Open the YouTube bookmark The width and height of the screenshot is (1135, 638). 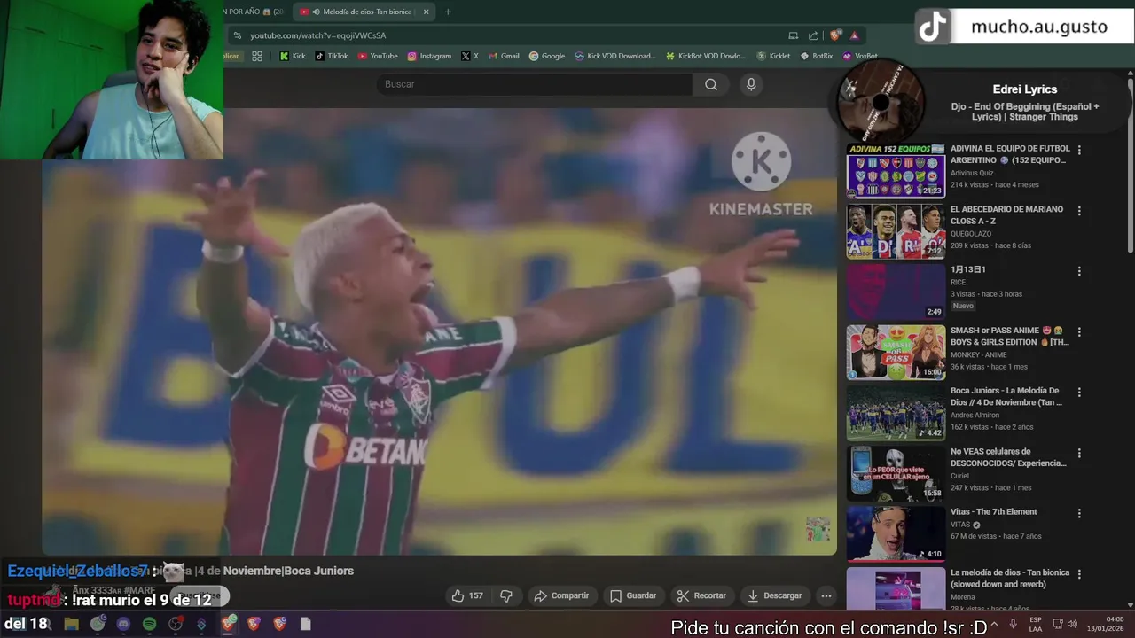click(x=378, y=56)
